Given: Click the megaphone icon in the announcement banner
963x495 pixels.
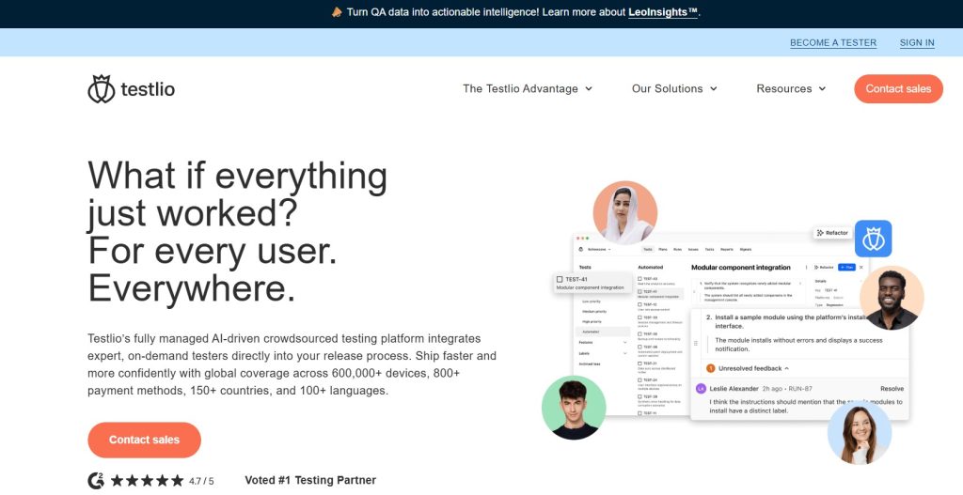Looking at the screenshot, I should (x=337, y=11).
